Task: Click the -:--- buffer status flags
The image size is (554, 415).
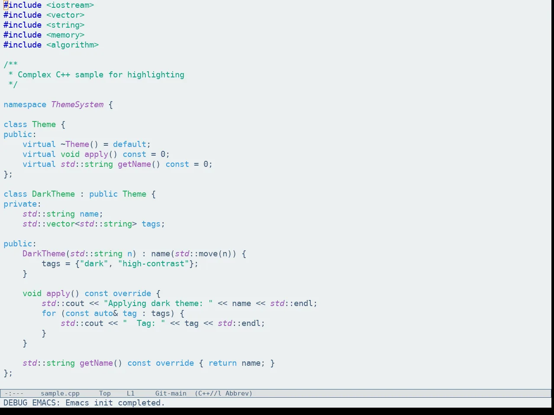Action: (x=14, y=393)
